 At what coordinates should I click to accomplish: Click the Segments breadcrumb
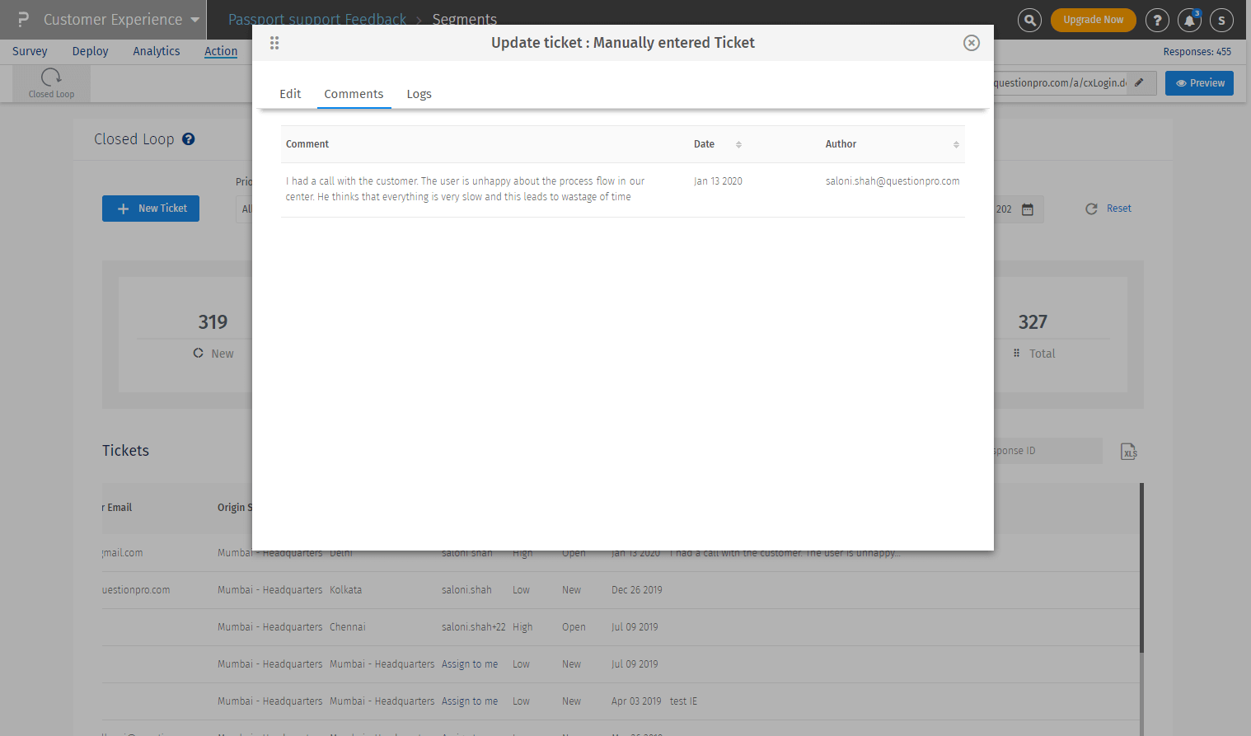tap(465, 19)
